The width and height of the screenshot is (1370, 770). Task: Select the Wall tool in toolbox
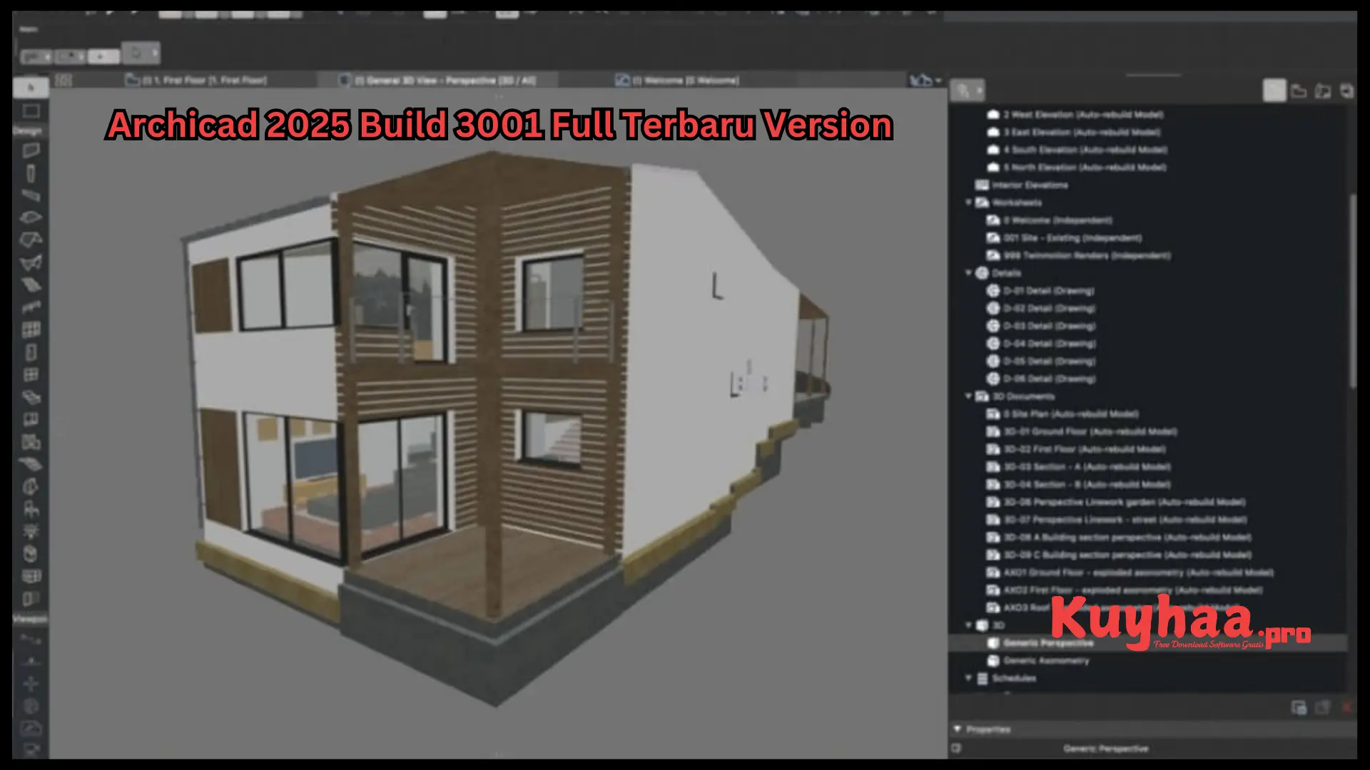click(31, 150)
